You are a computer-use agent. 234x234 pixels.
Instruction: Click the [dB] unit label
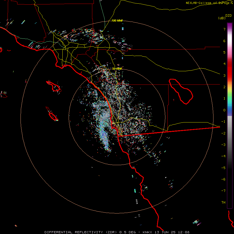pyautogui.click(x=222, y=18)
